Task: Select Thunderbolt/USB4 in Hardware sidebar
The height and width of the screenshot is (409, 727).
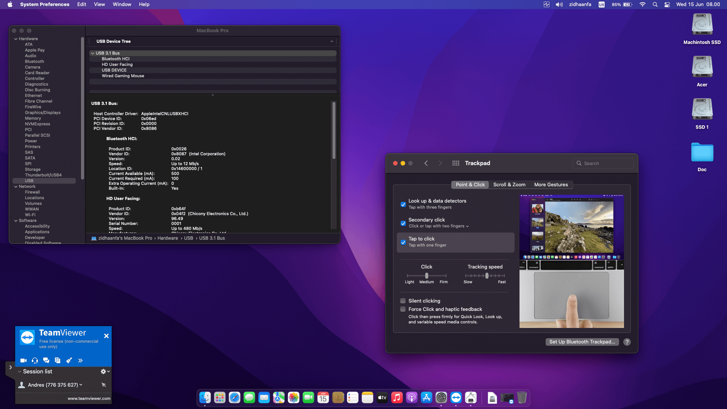Action: click(x=43, y=175)
